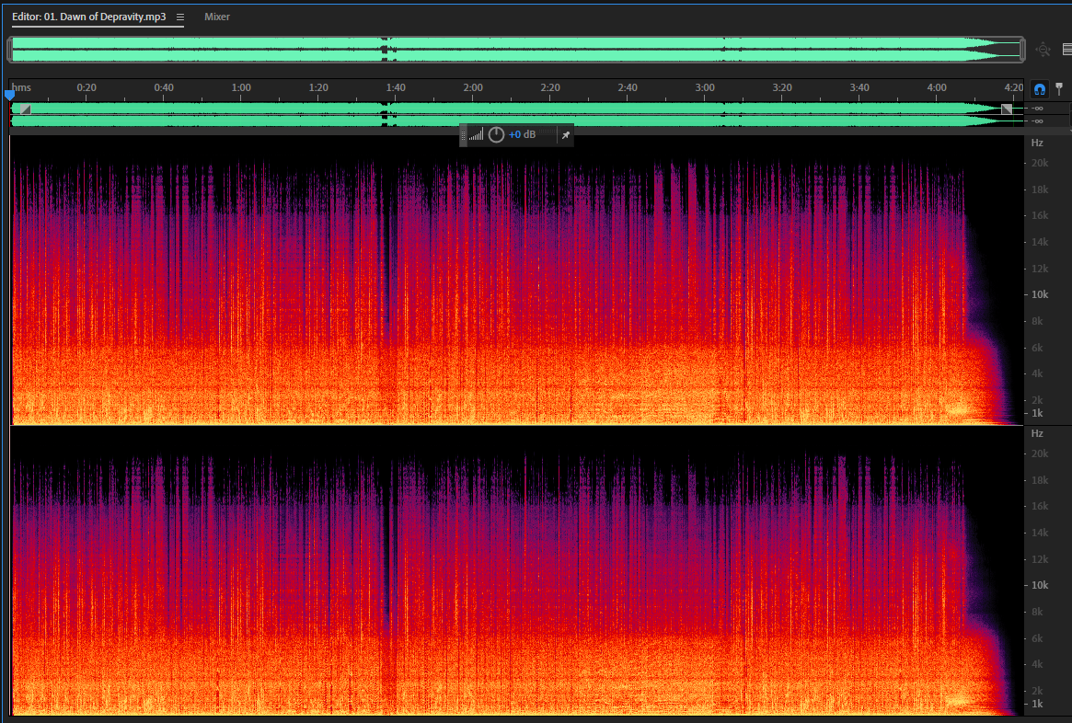Click the 10k label on upper frequency scale

(x=1039, y=294)
